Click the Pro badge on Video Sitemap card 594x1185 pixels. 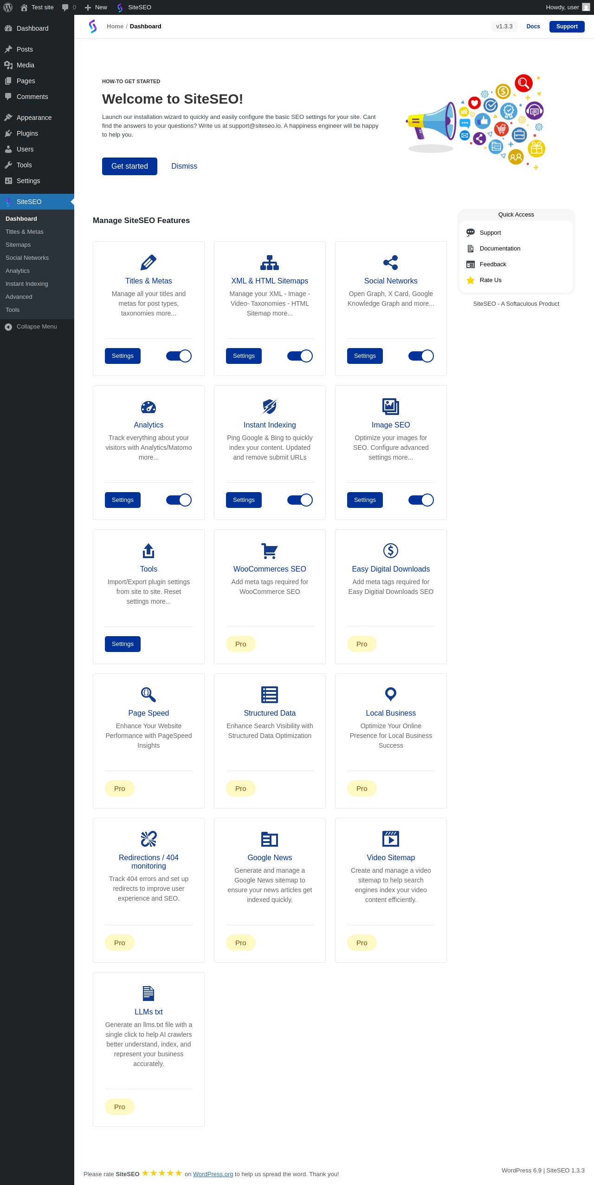coord(362,943)
